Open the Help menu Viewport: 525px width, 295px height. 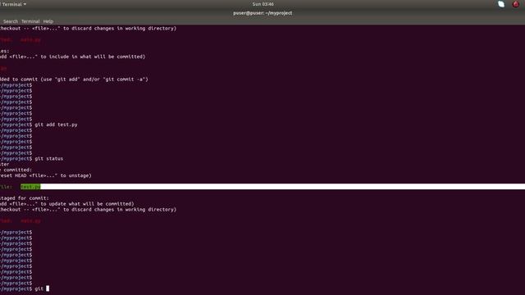[48, 21]
